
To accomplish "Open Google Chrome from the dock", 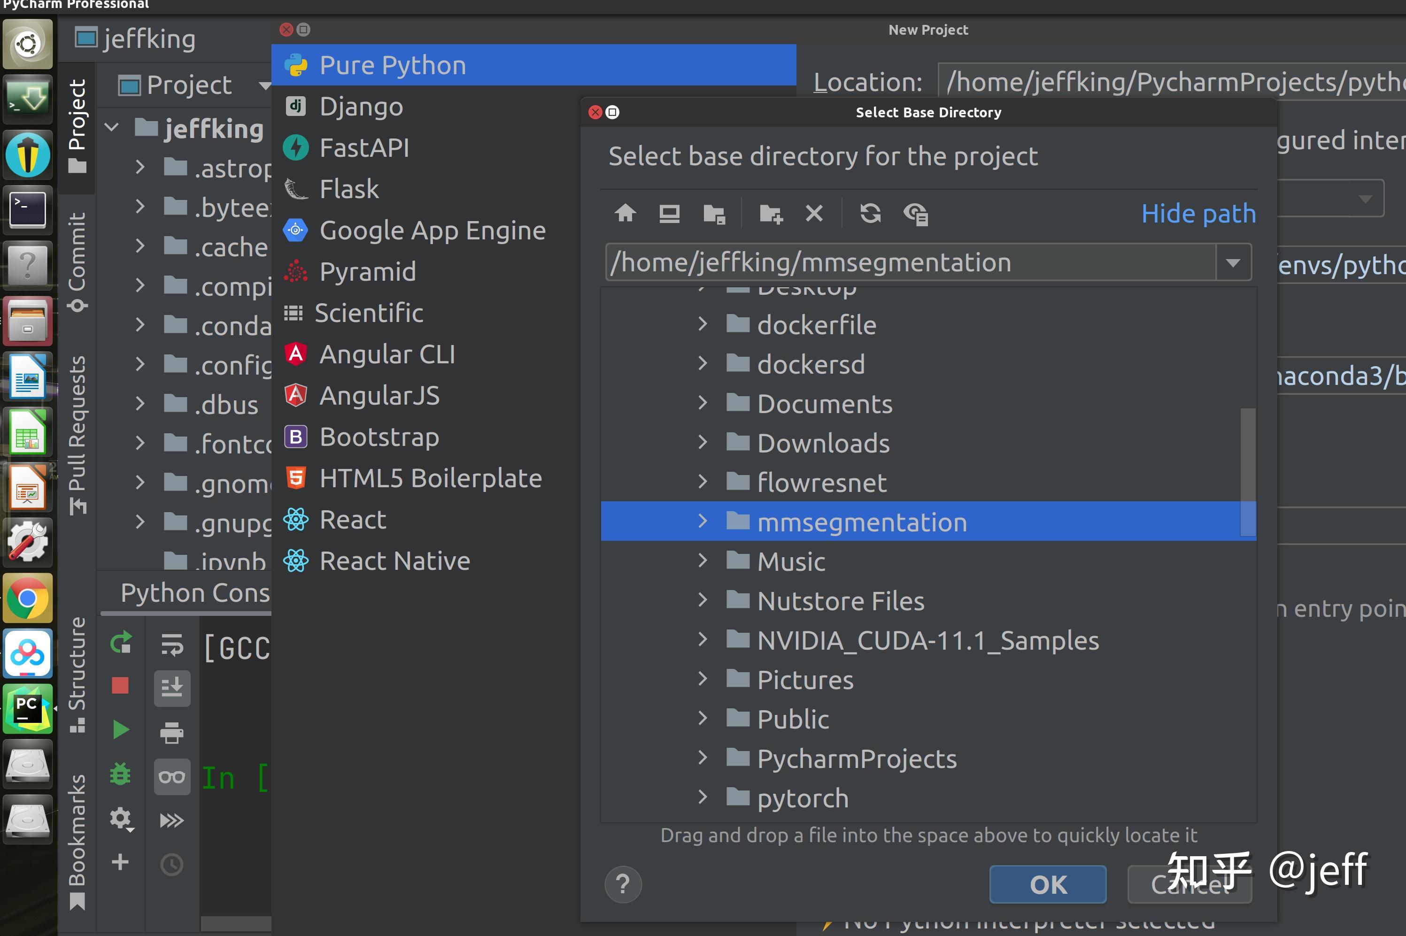I will 27,598.
